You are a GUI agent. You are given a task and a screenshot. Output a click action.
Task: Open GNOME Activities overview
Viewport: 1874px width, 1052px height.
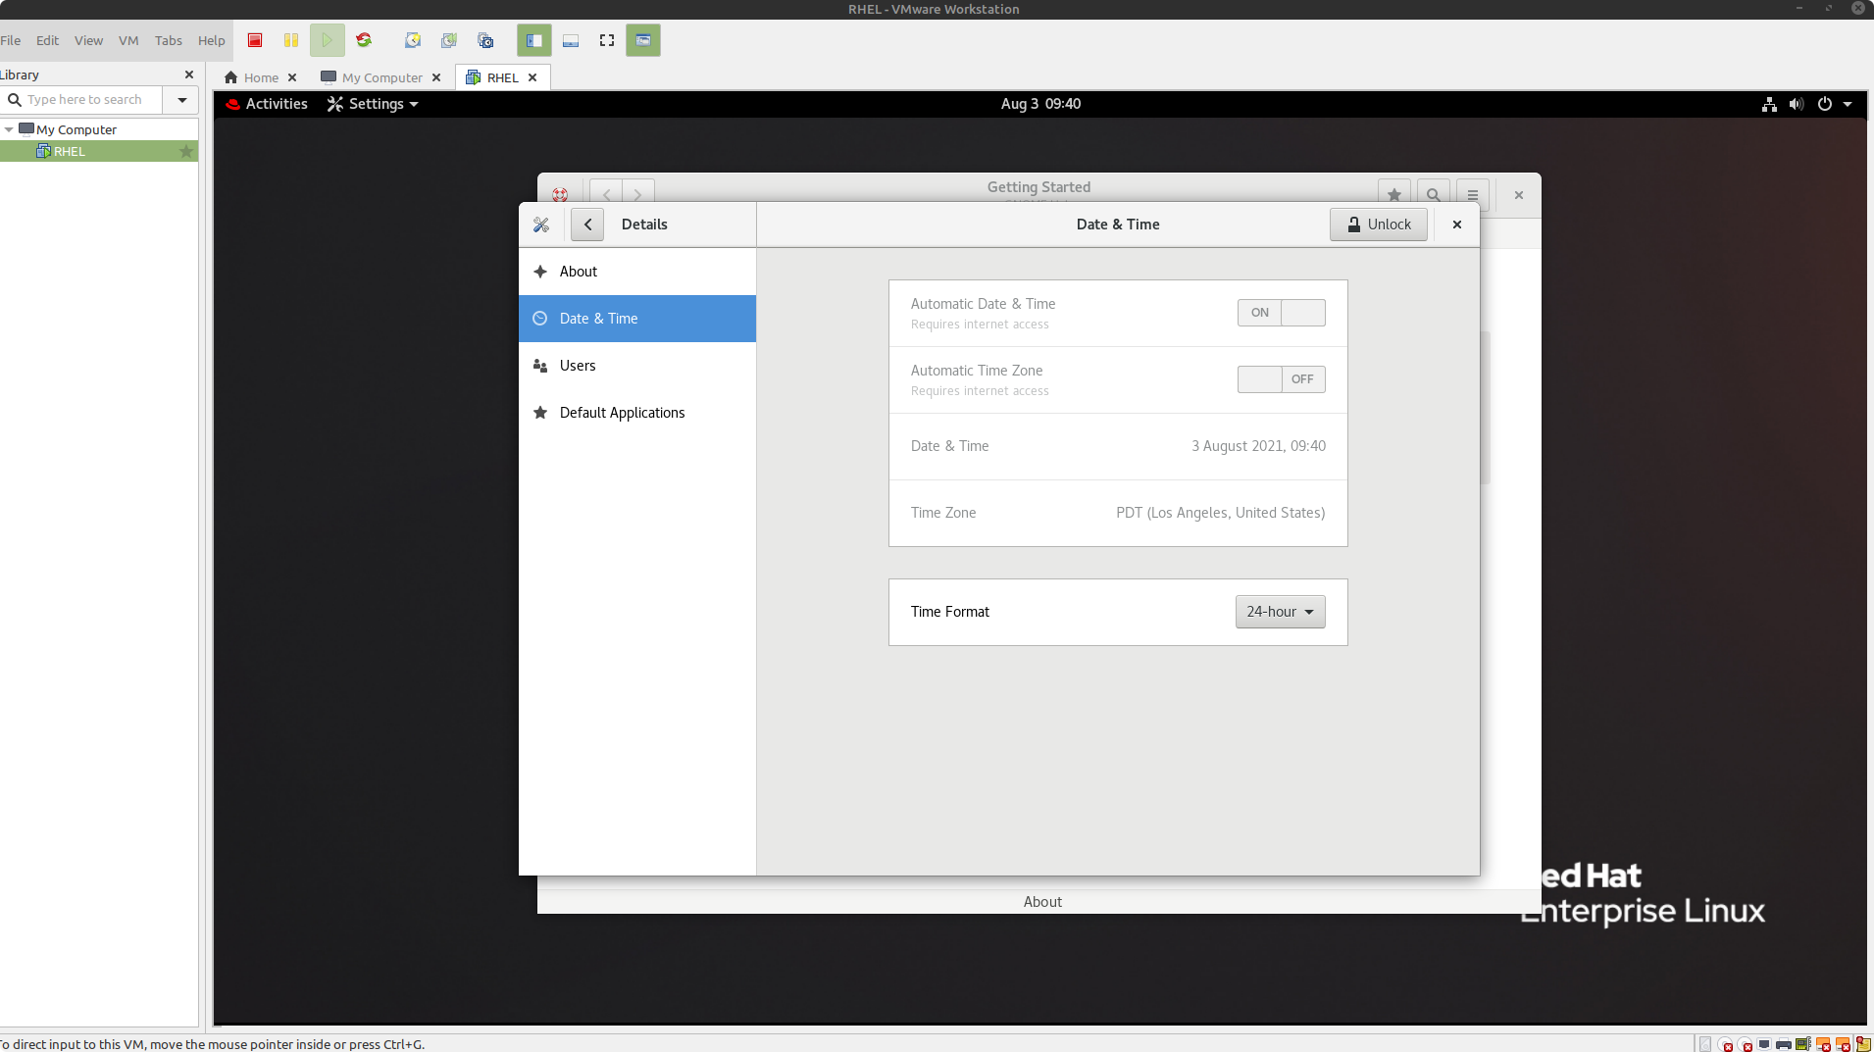pyautogui.click(x=267, y=104)
